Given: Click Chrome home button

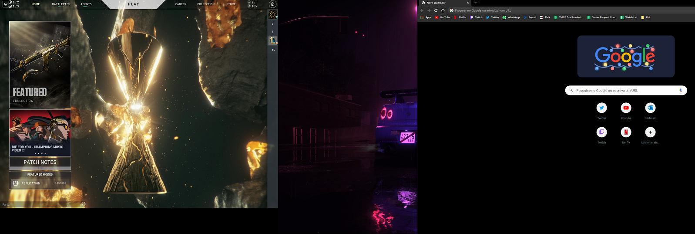Looking at the screenshot, I should click(443, 10).
